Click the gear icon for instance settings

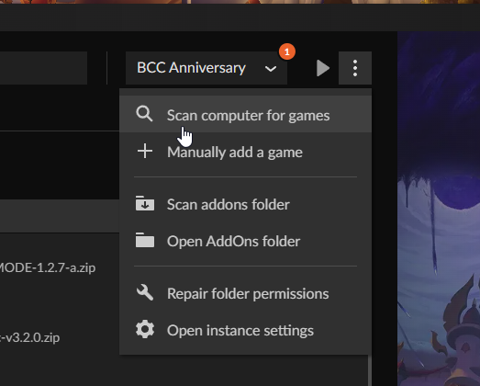(145, 329)
